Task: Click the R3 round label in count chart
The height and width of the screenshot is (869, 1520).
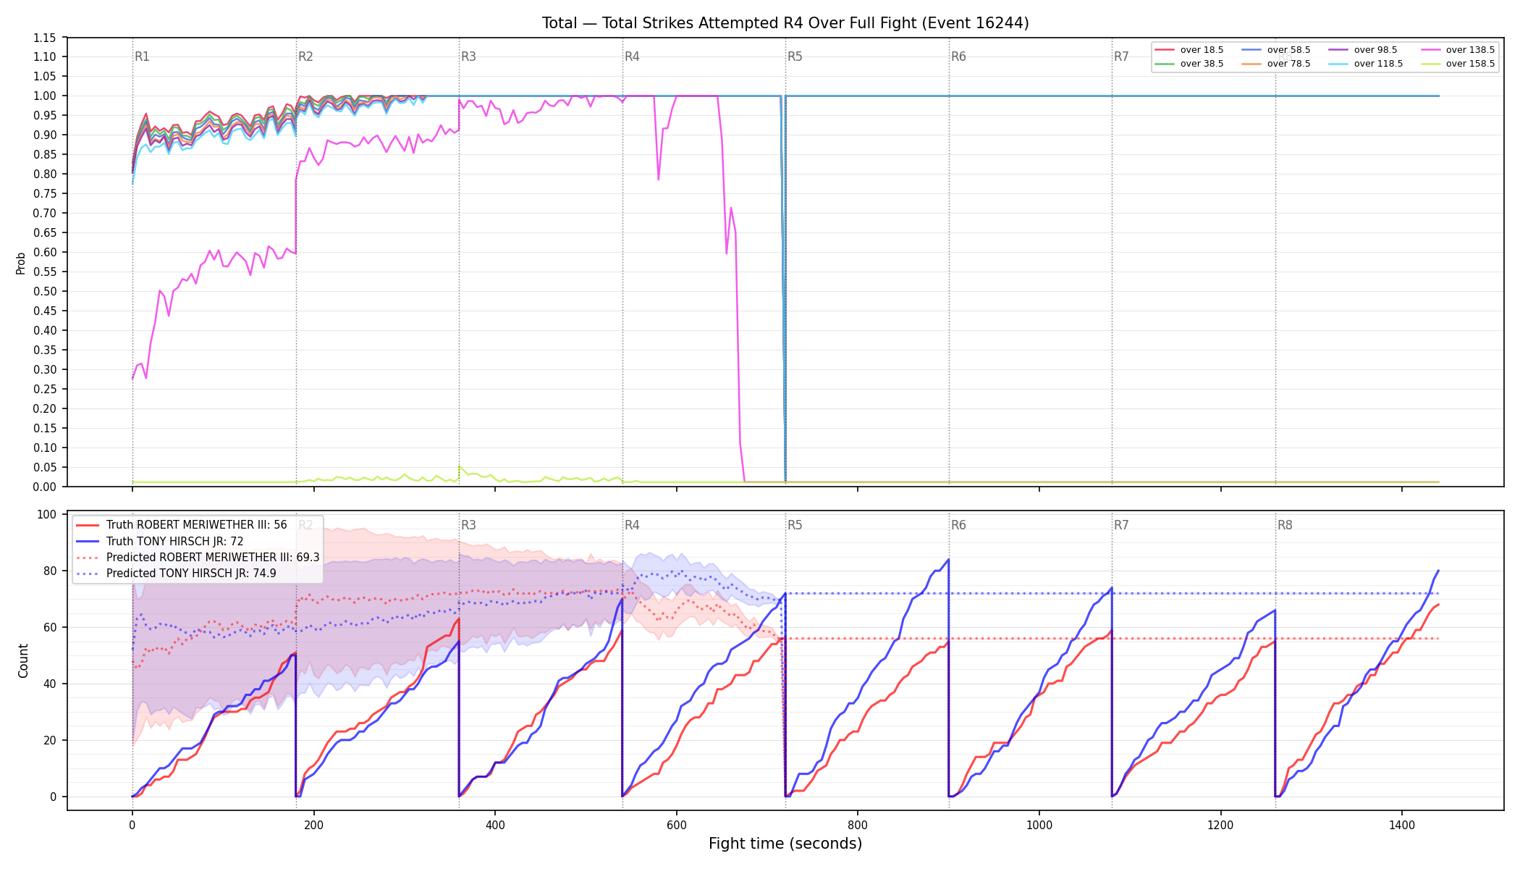Action: click(x=469, y=525)
